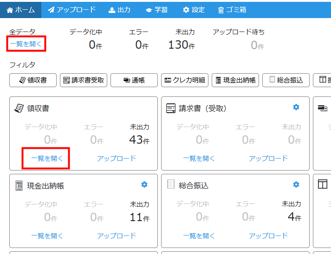Click the データ化中 header label at top
Viewport: 331px width, 254px height.
[86, 32]
